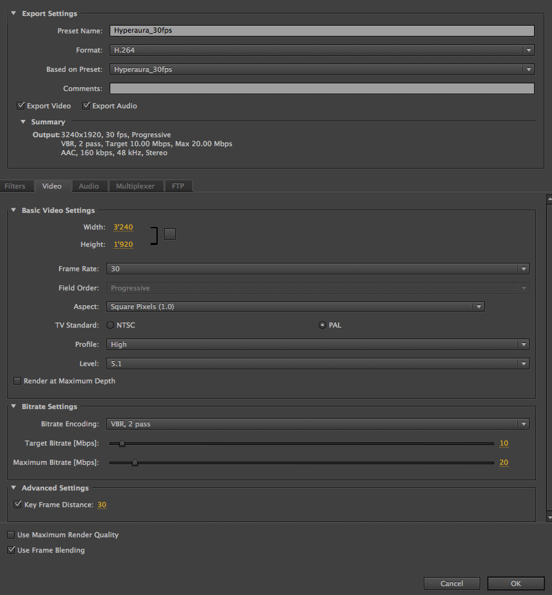This screenshot has width=552, height=595.
Task: Select the NTSC TV standard
Action: pos(110,325)
